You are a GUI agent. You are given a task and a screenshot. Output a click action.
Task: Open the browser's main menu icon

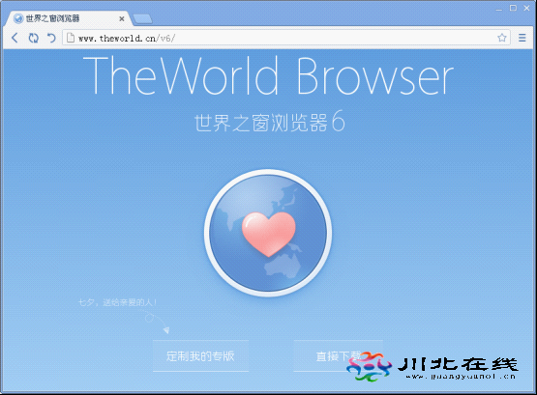[522, 38]
